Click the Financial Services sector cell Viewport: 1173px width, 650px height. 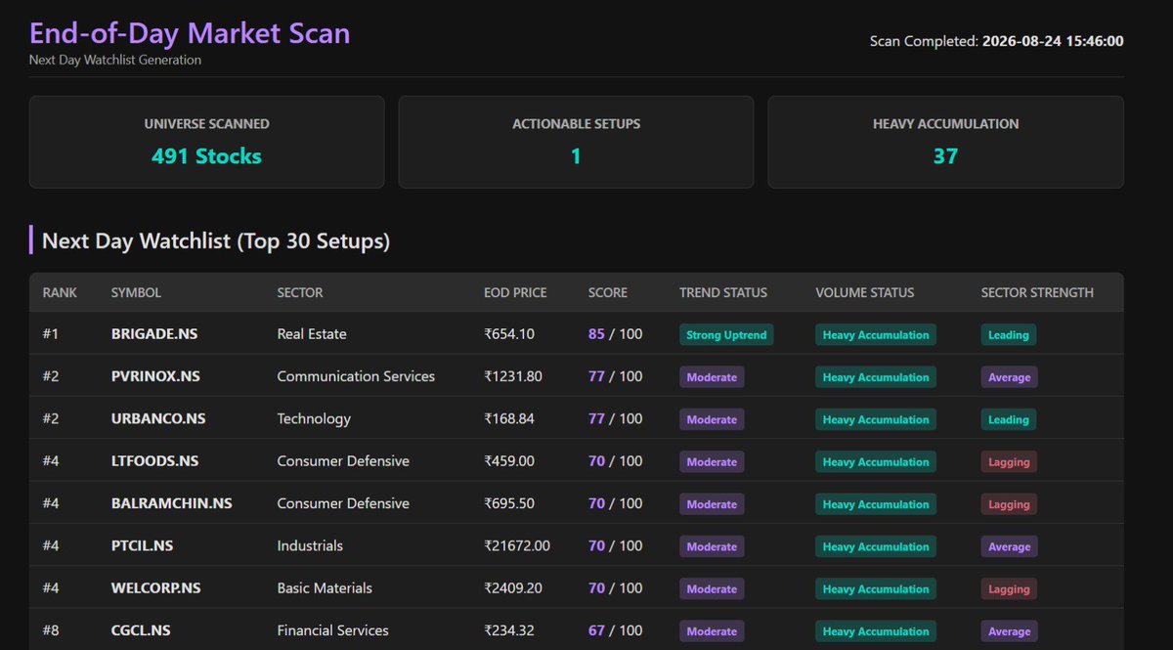[x=332, y=630]
